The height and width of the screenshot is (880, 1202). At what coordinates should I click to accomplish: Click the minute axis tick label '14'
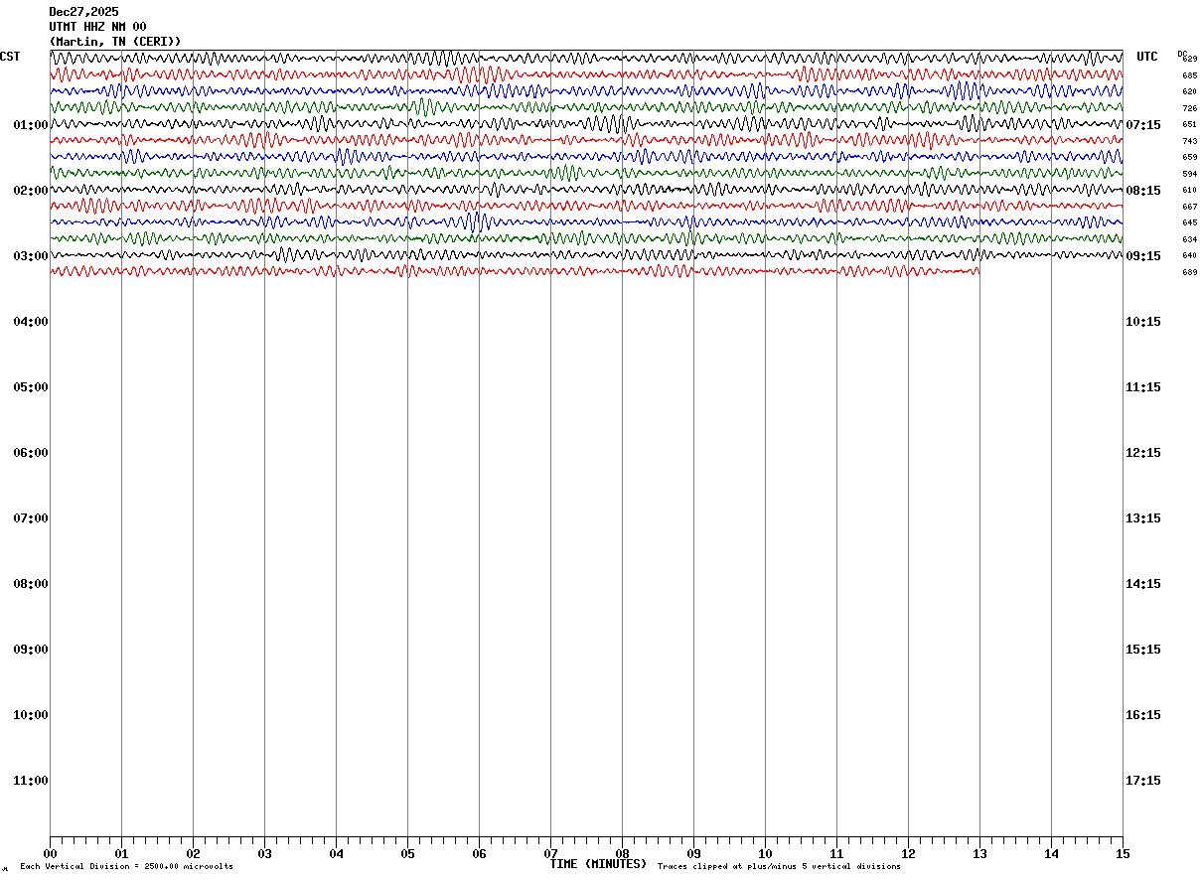coord(1051,854)
